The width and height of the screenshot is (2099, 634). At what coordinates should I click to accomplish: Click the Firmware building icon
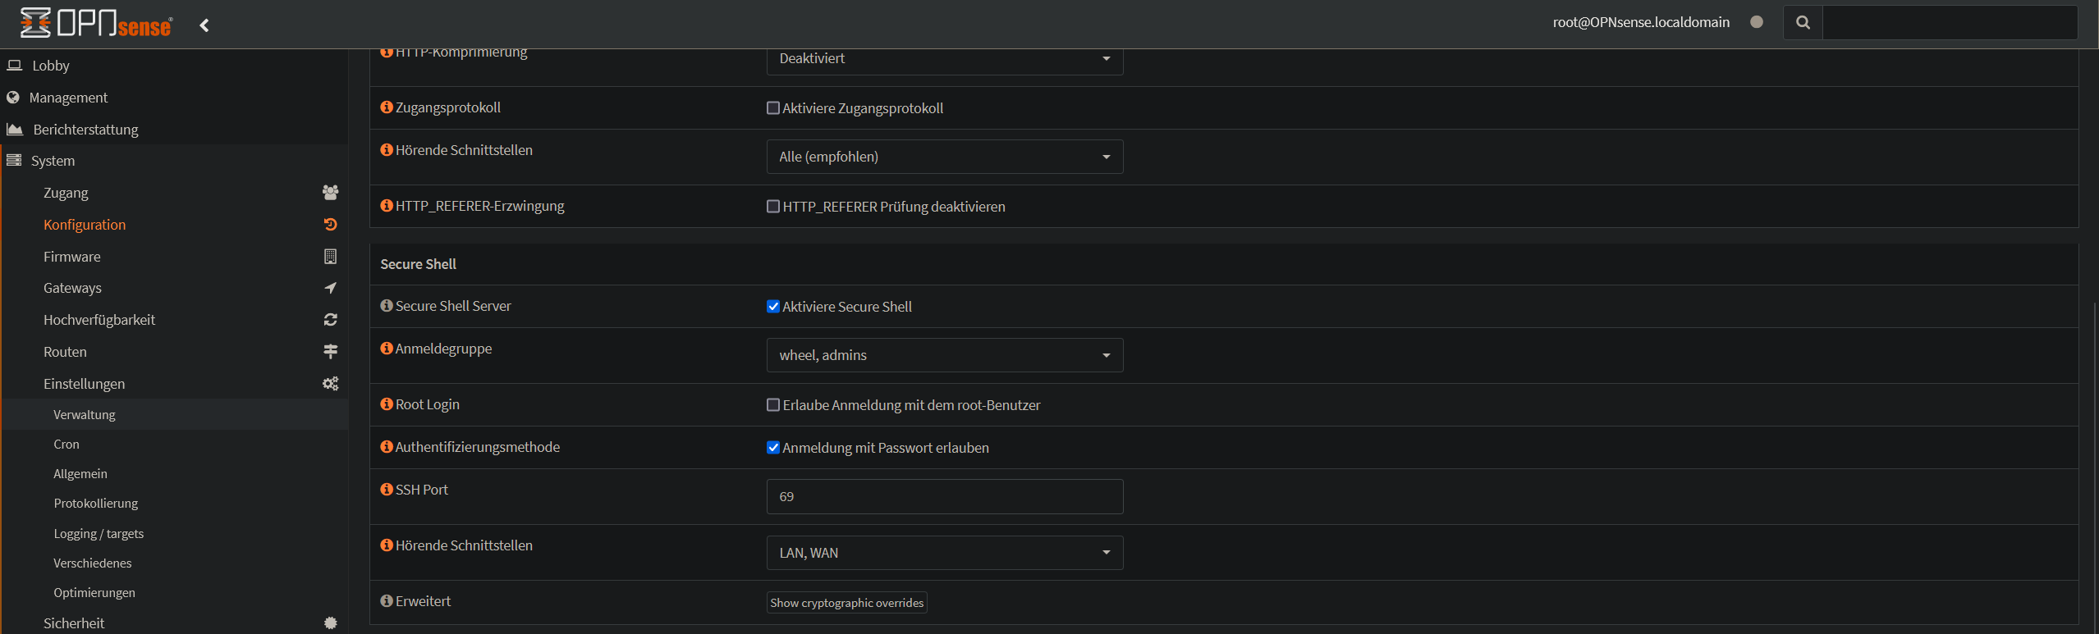click(x=330, y=257)
